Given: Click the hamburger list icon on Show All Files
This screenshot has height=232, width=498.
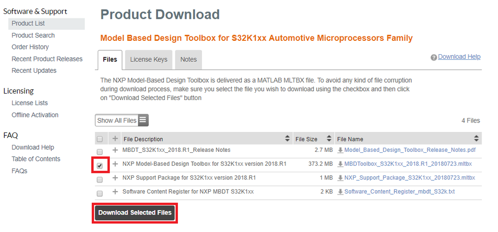Looking at the screenshot, I should (x=143, y=120).
